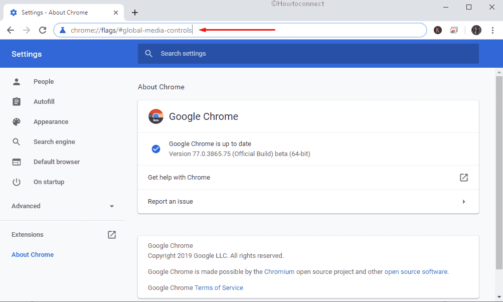Image resolution: width=503 pixels, height=302 pixels.
Task: Click the Search engine magnifier icon
Action: tap(17, 142)
